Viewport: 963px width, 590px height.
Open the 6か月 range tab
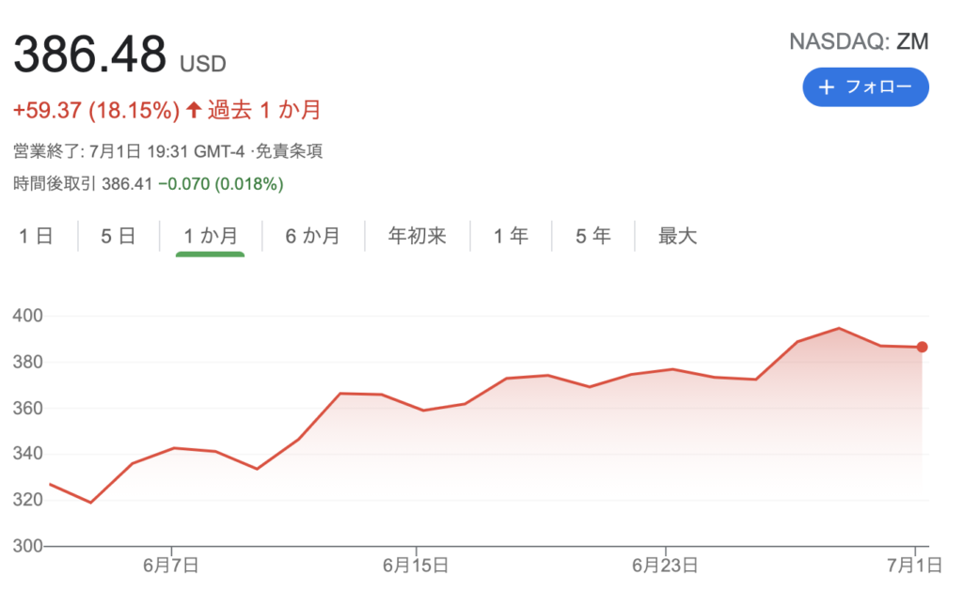coord(312,236)
